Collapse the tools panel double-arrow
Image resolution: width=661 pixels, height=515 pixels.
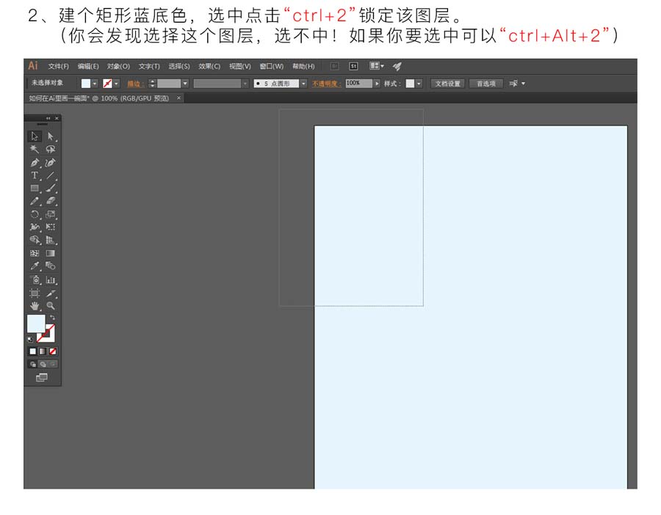tap(48, 118)
